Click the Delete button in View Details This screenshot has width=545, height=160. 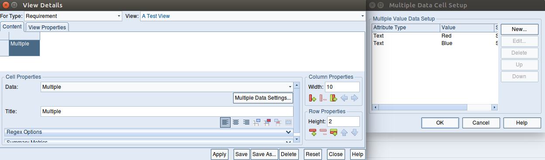289,154
